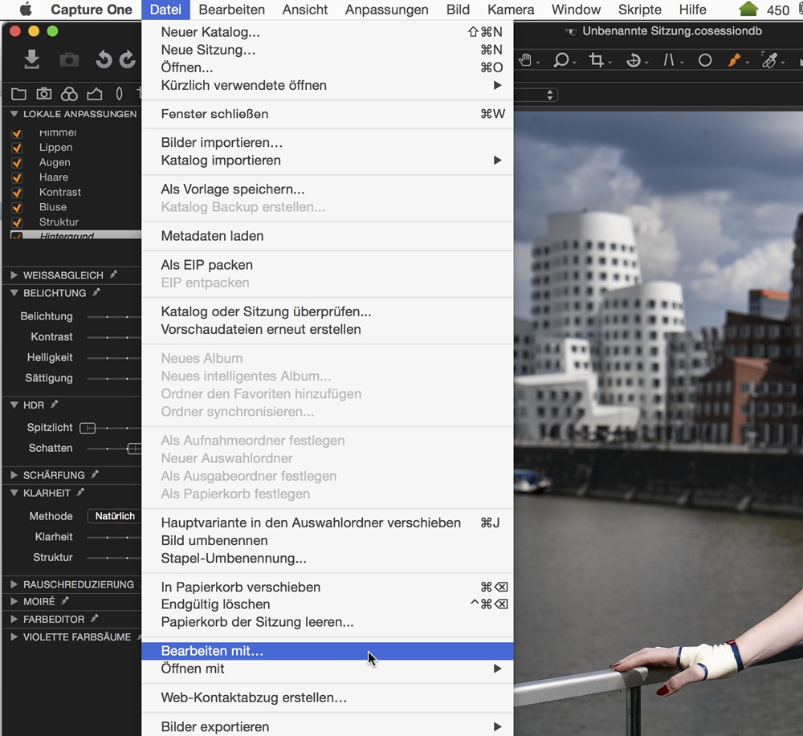Collapse the Belichtung panel
Viewport: 803px width, 736px height.
[14, 293]
